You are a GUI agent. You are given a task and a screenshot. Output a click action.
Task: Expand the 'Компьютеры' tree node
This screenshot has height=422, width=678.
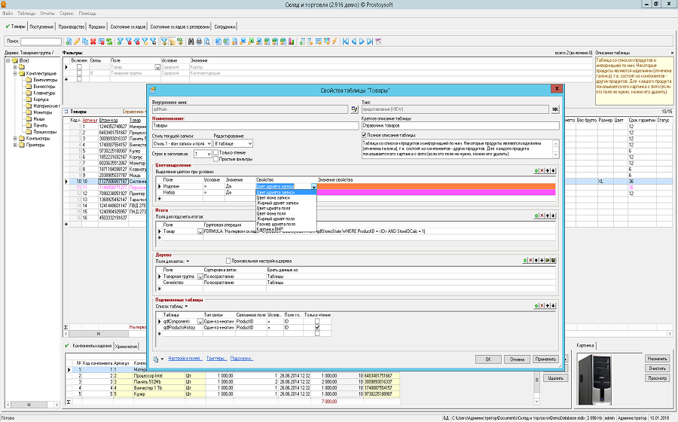[x=14, y=139]
